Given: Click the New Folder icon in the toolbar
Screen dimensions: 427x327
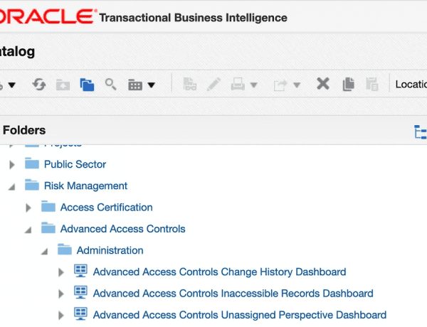Looking at the screenshot, I should (63, 85).
